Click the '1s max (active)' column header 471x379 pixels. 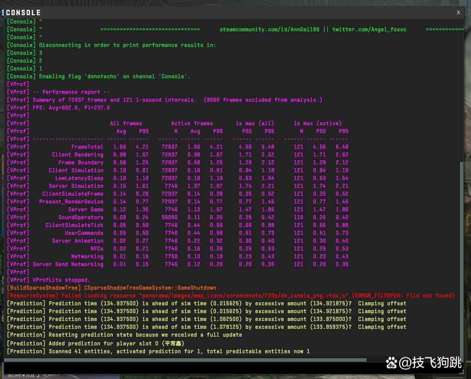pos(317,123)
